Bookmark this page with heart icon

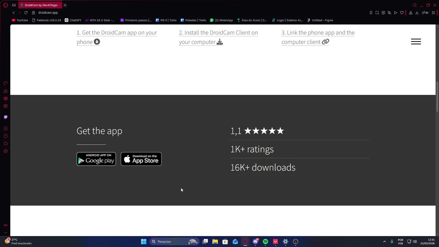402,13
